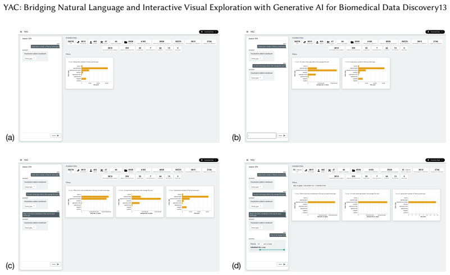Open the Download Data dropdown in panel (b)

tap(435, 31)
